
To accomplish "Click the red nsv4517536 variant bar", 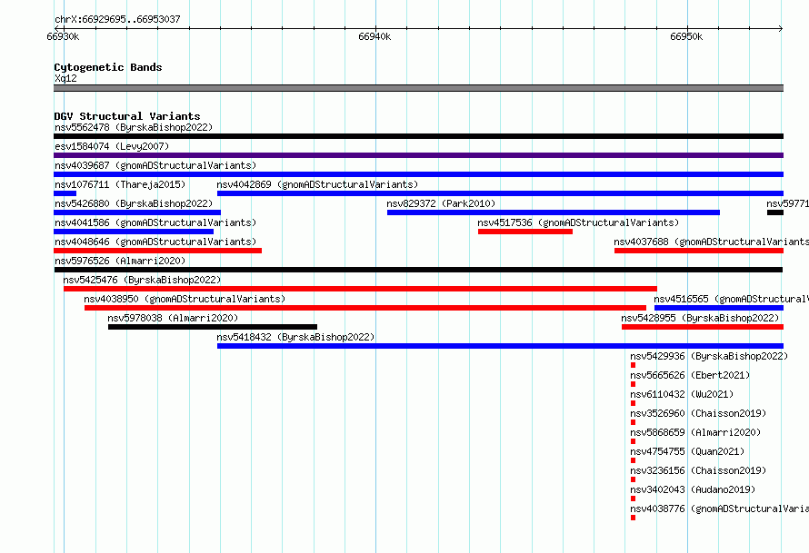I will (525, 232).
